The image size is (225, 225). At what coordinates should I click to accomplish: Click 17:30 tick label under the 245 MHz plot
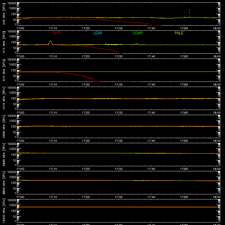(118, 28)
